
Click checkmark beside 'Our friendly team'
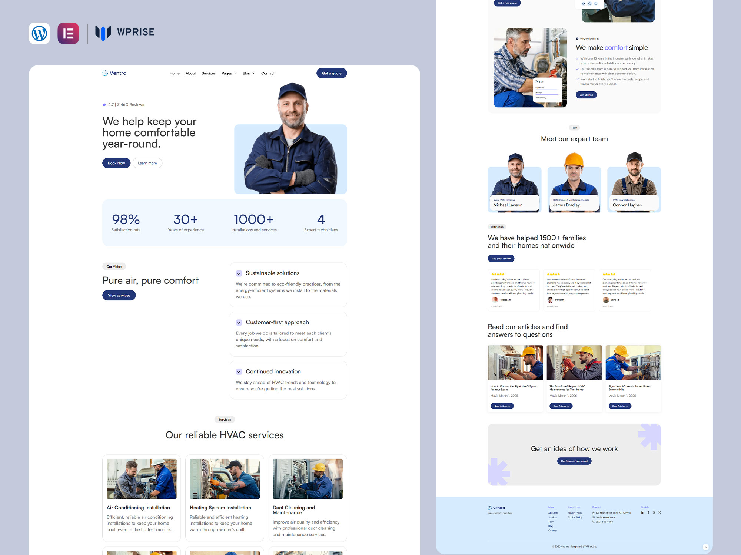tap(577, 69)
